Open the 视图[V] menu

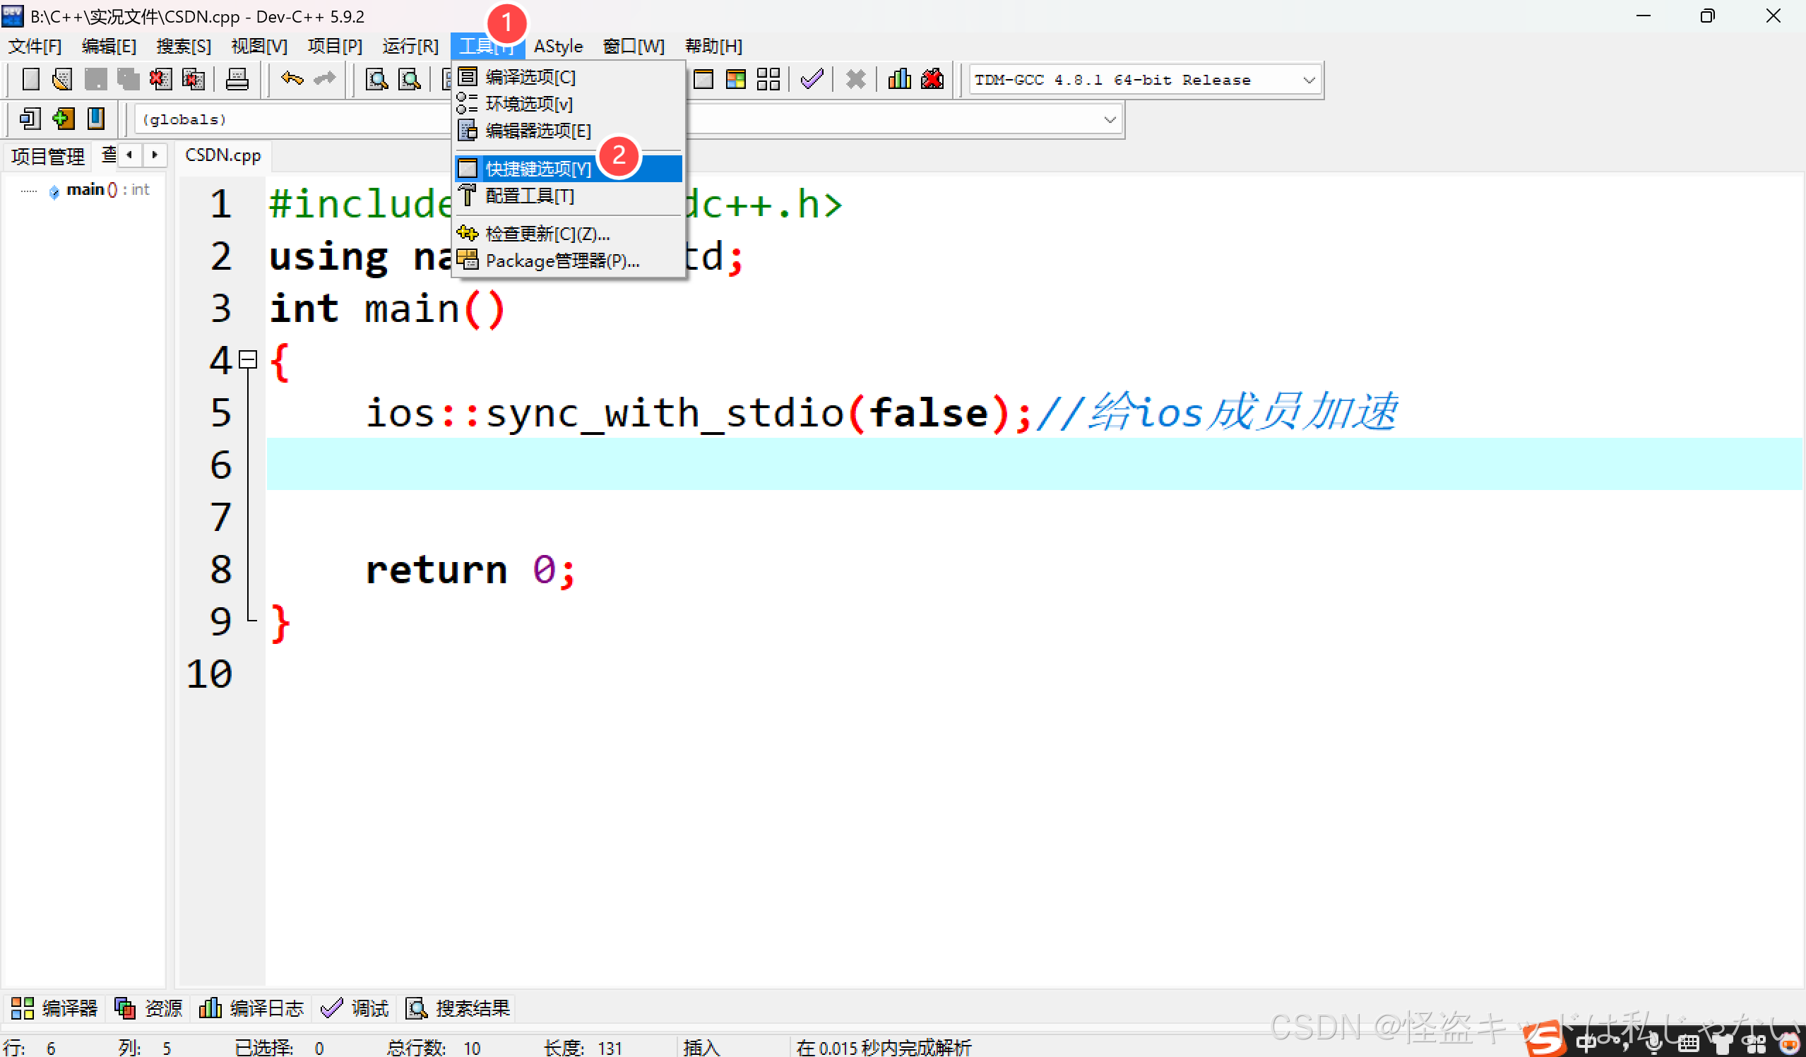(259, 46)
